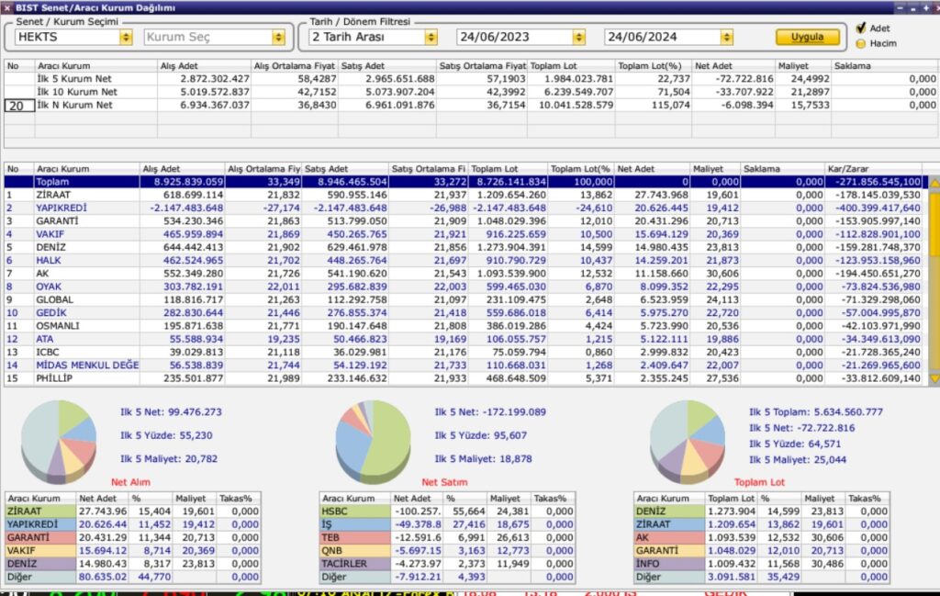Open the 24/06/2024 end date picker

pyautogui.click(x=727, y=37)
